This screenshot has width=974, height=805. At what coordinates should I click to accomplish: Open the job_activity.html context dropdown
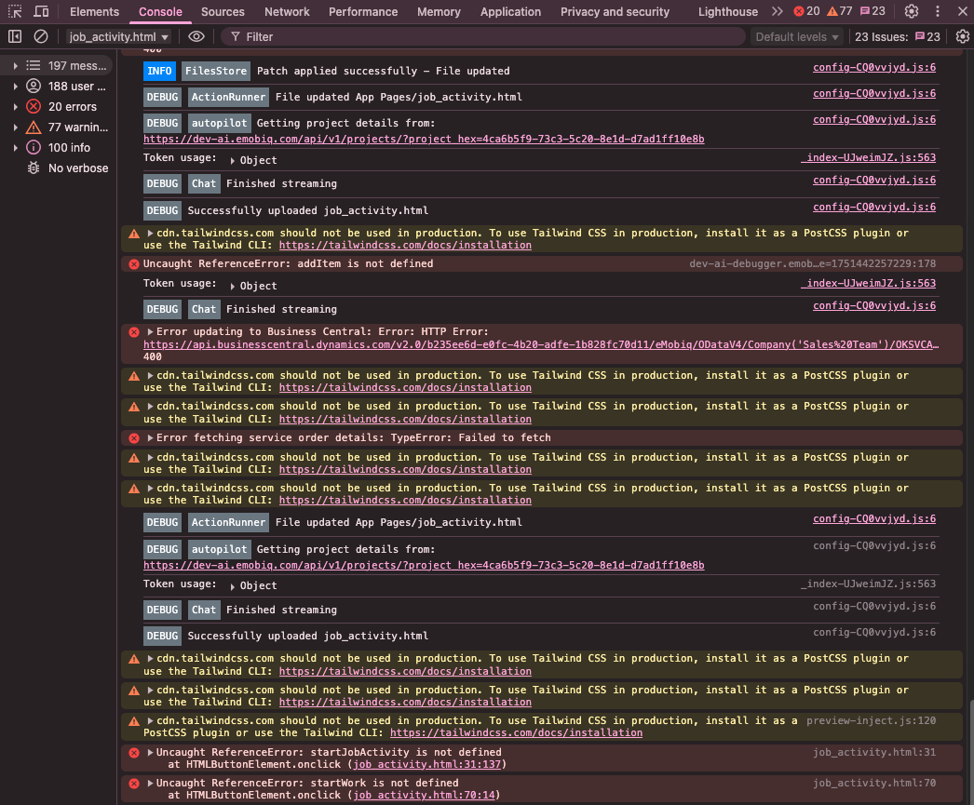coord(119,36)
